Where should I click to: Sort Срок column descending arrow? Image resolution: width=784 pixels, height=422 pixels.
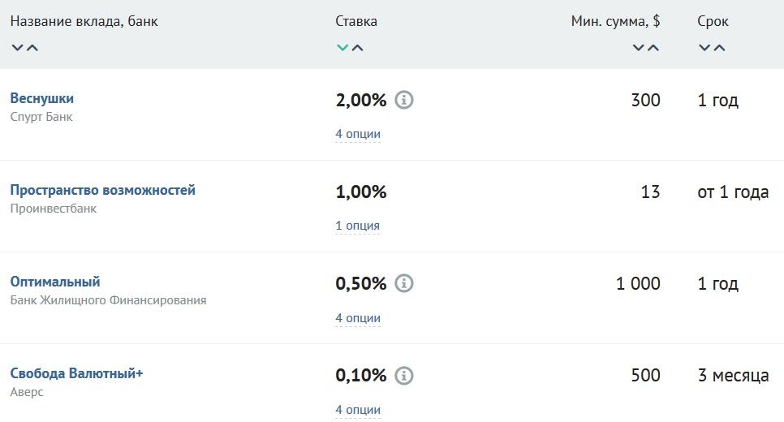coord(704,48)
